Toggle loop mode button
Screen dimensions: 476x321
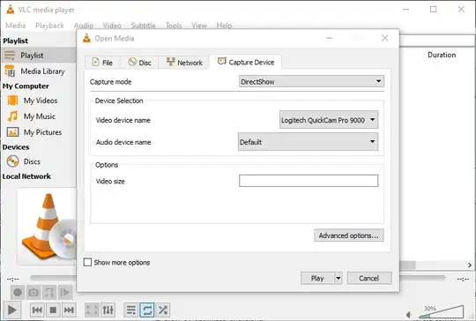pyautogui.click(x=147, y=310)
